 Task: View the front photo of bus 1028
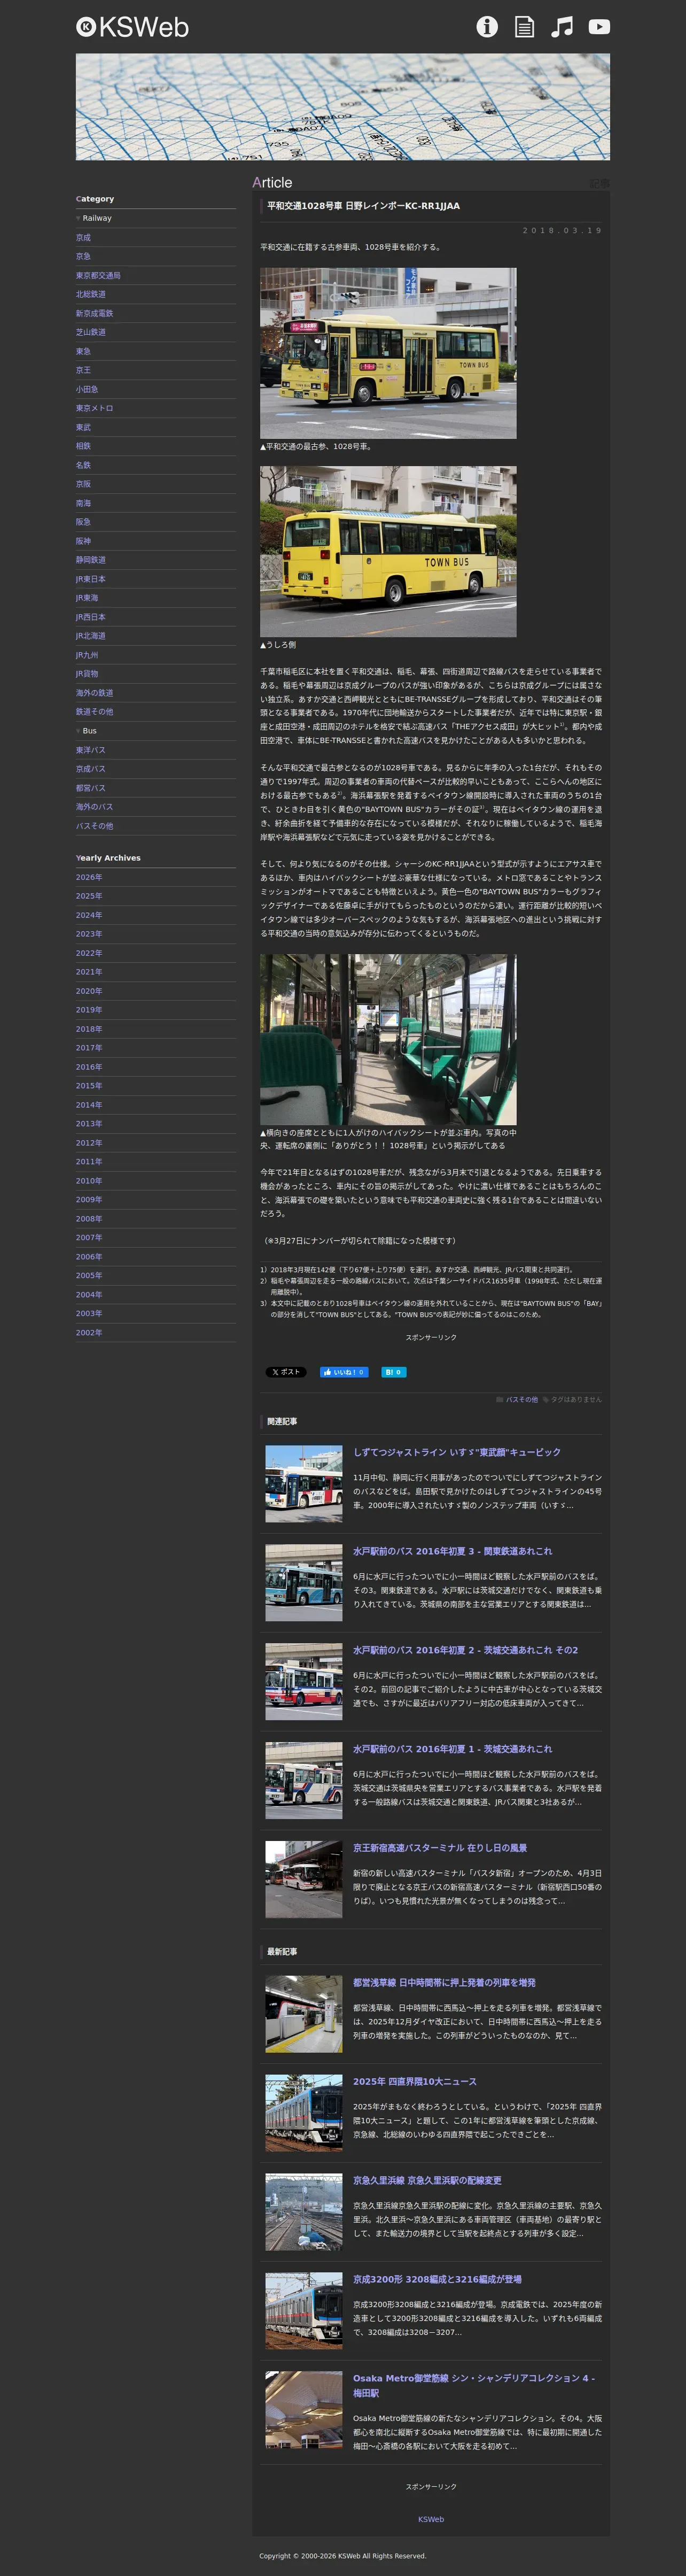click(388, 353)
